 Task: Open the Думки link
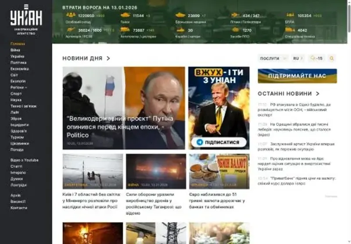coord(17,179)
